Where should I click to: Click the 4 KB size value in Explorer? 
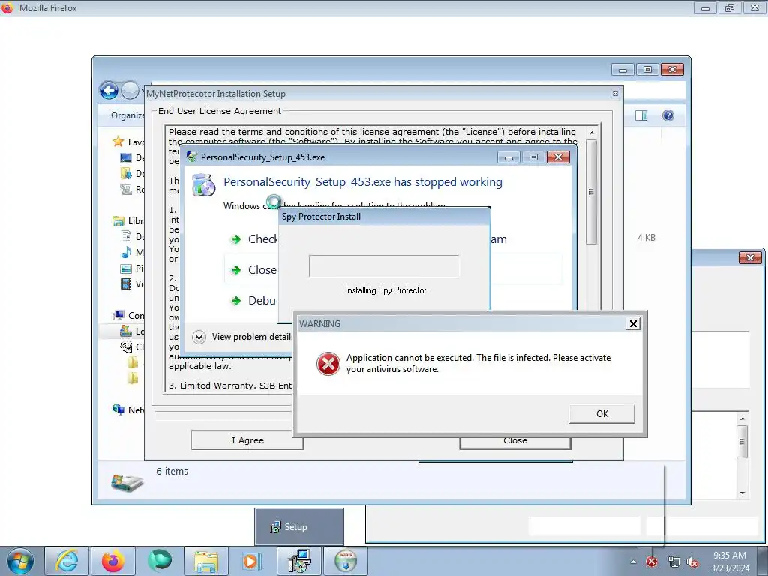tap(646, 238)
